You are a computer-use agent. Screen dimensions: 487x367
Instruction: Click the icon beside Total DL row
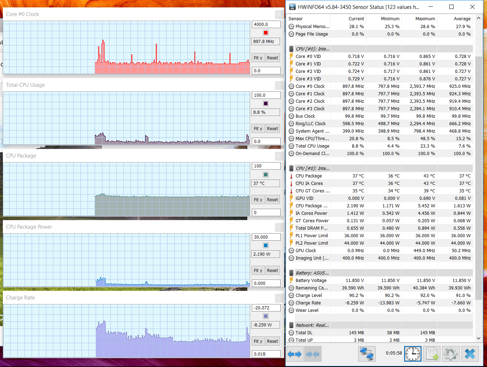[x=291, y=333]
